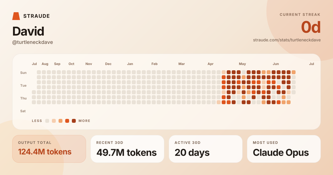Click the STRAUDE brand name text
Image resolution: width=333 pixels, height=175 pixels.
37,16
